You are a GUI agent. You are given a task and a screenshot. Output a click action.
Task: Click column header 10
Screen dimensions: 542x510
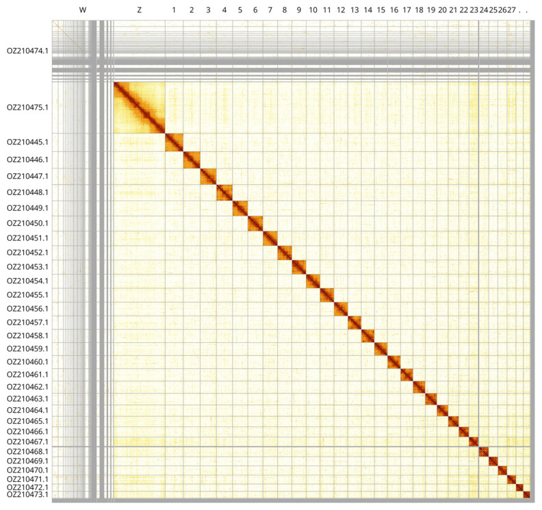click(x=313, y=10)
